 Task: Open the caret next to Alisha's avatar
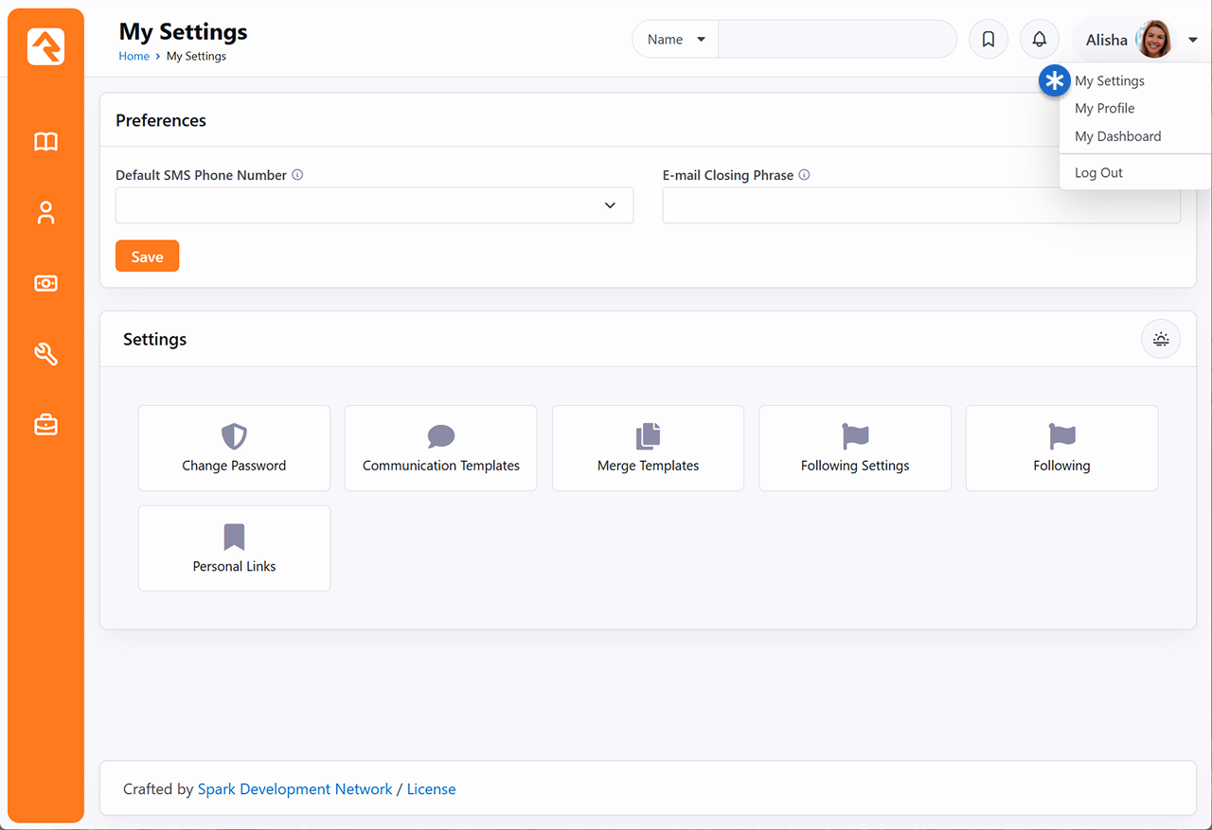coord(1191,39)
